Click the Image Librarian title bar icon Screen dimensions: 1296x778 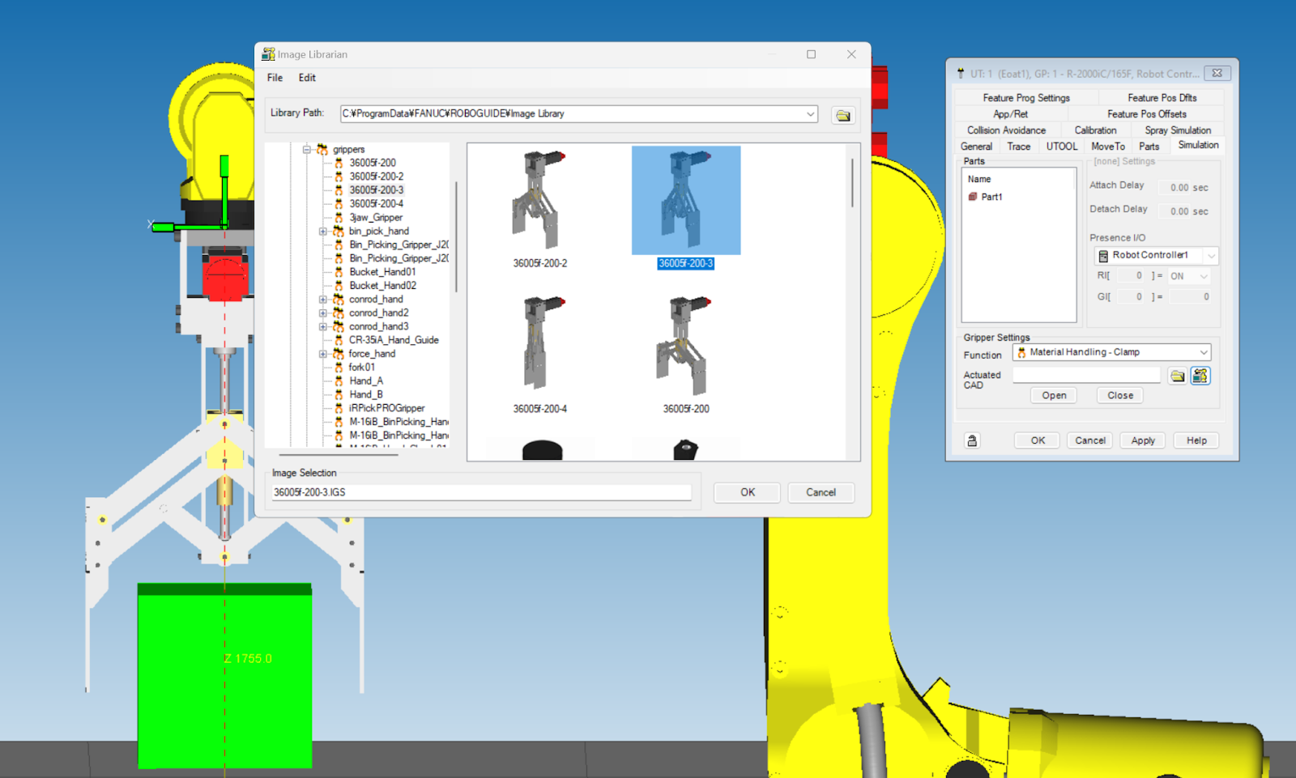(x=268, y=54)
